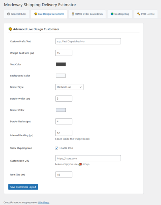Click the Border Radius (px) label
Viewport: 161px width, 205px height.
pos(20,122)
